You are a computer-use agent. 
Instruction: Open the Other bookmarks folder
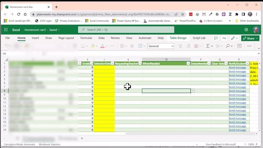[247, 21]
